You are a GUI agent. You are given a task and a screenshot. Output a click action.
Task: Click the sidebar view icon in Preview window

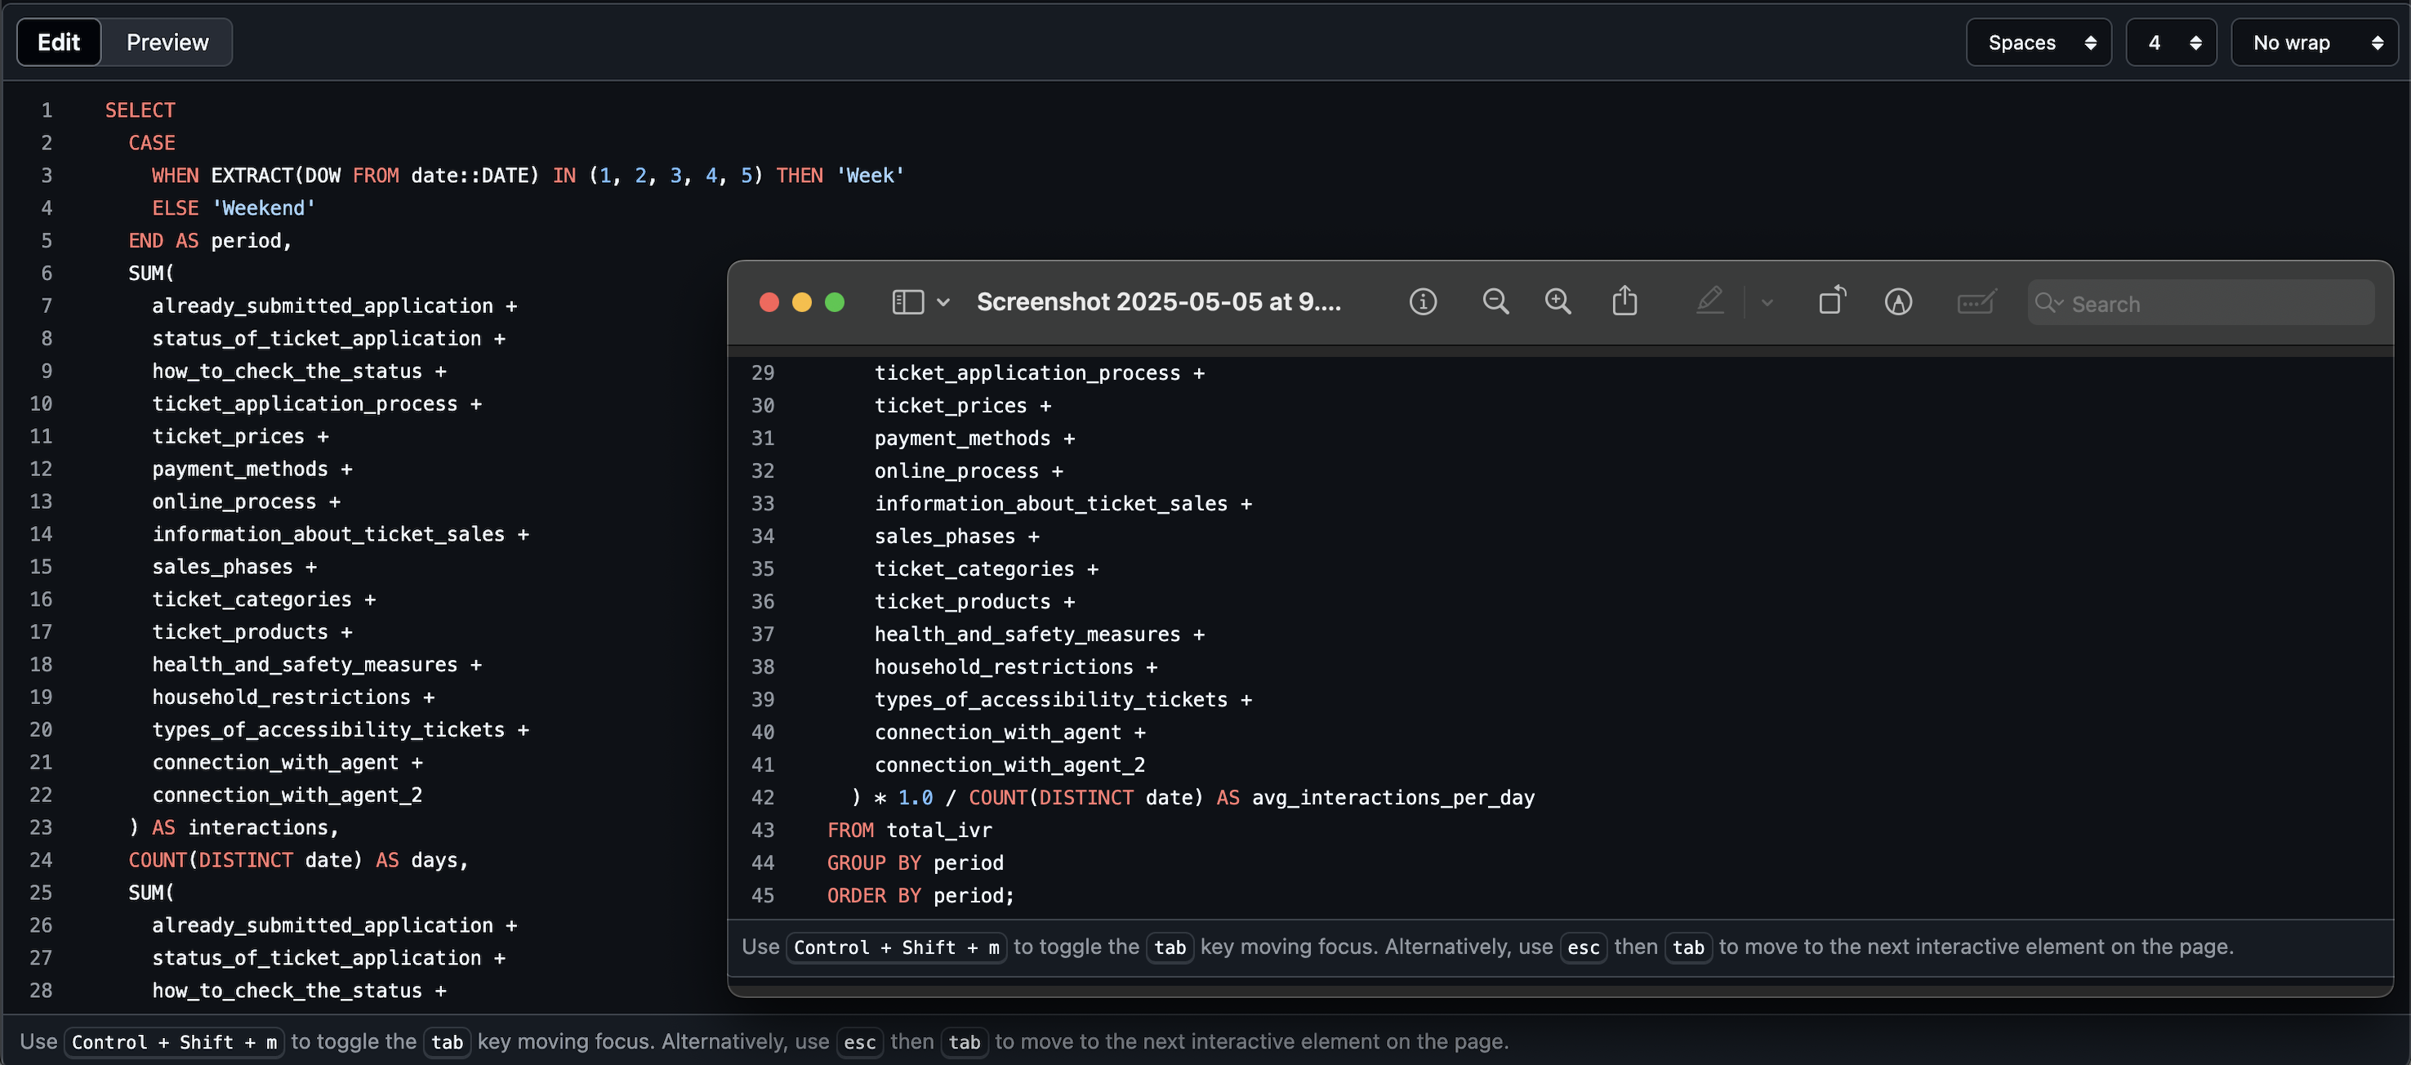pos(908,302)
